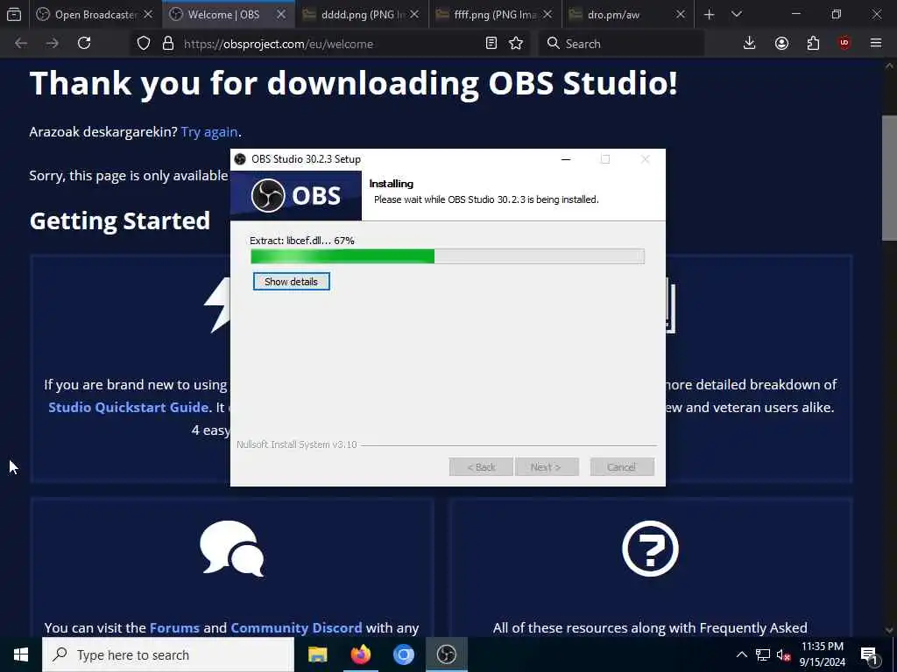Open the Firefox View icon in the tab bar
The height and width of the screenshot is (672, 897).
point(14,14)
